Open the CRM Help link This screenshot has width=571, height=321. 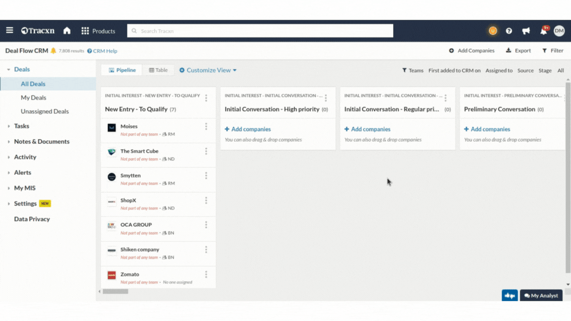click(103, 51)
